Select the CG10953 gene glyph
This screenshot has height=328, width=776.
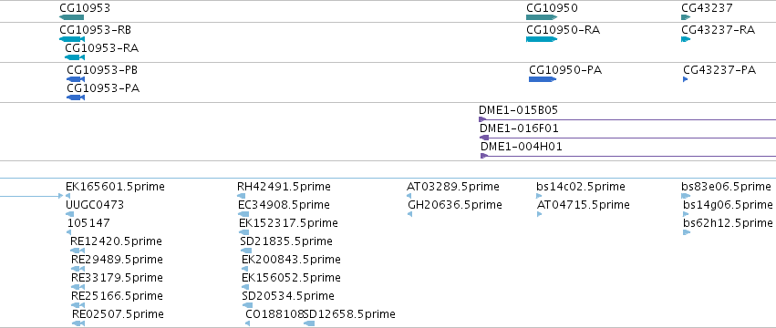coord(71,17)
